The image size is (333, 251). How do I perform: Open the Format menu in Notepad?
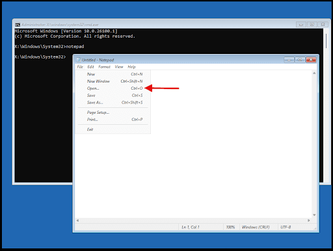pyautogui.click(x=104, y=67)
